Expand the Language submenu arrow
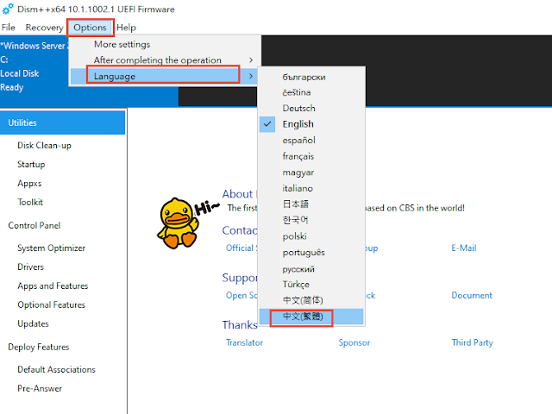This screenshot has height=414, width=552. click(251, 76)
